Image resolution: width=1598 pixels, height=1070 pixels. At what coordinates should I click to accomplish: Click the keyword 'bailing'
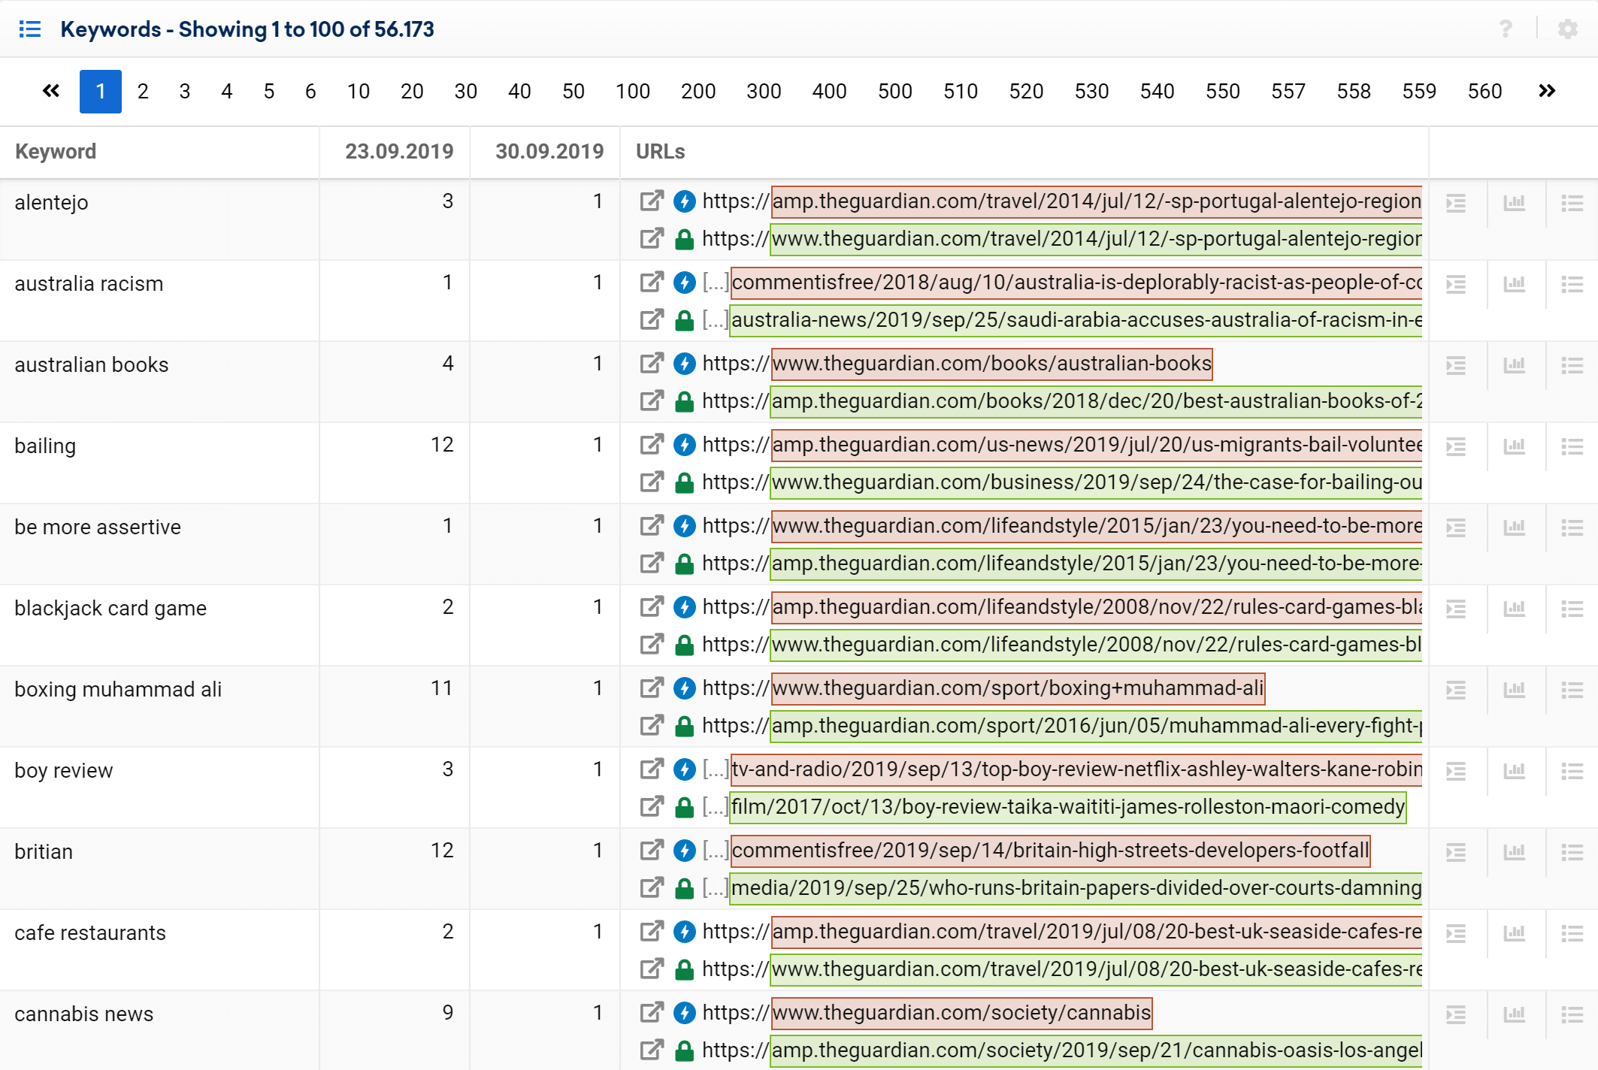[45, 446]
